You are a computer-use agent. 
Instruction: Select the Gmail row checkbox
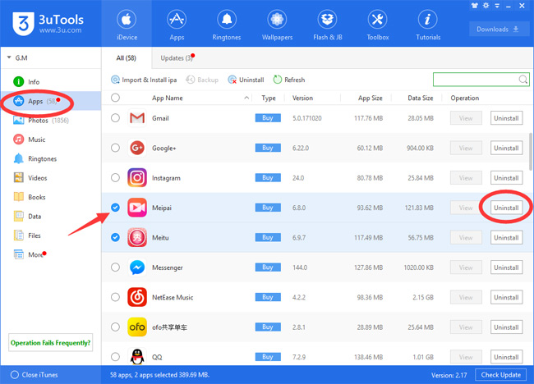click(116, 118)
